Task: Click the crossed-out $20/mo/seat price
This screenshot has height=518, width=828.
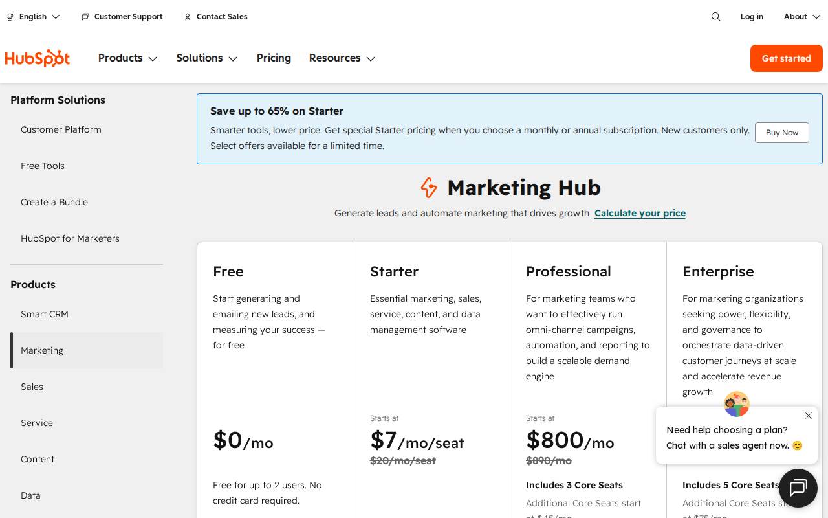Action: [x=403, y=460]
